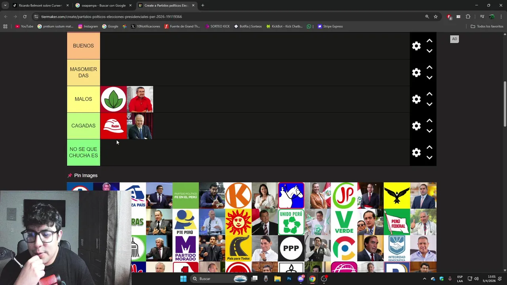Screen dimensions: 507x285
Task: Select the Verde V logo
Action: pyautogui.click(x=344, y=222)
